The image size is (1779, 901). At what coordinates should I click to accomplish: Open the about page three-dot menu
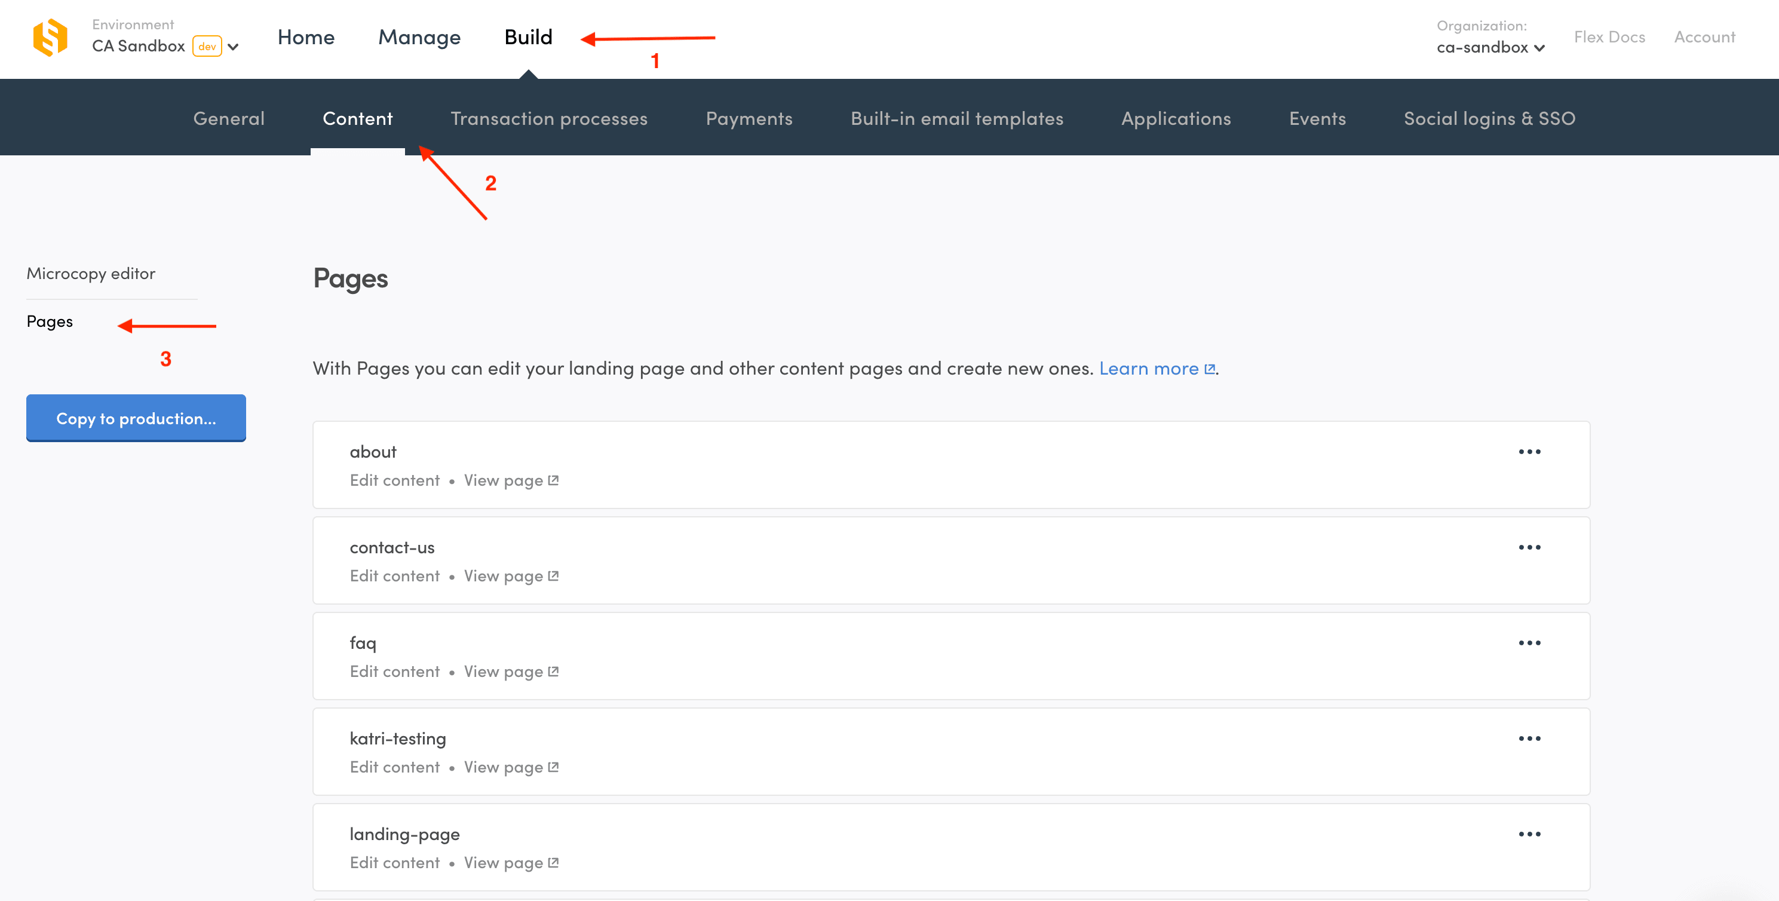click(x=1529, y=452)
